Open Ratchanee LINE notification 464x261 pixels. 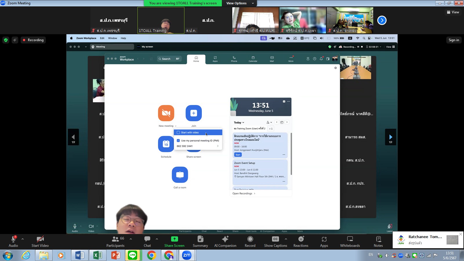(428, 240)
